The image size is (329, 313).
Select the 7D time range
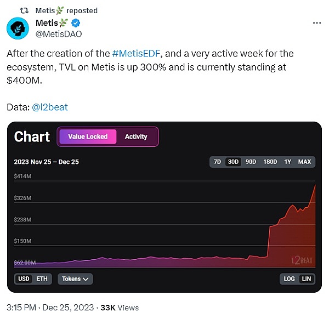217,162
